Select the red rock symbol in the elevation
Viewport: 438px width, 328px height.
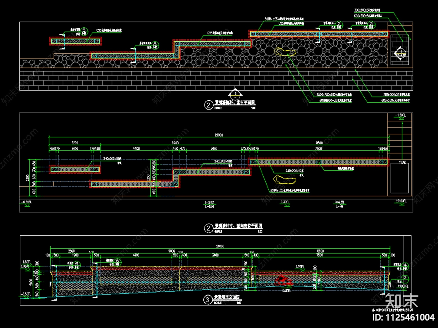pyautogui.click(x=284, y=280)
